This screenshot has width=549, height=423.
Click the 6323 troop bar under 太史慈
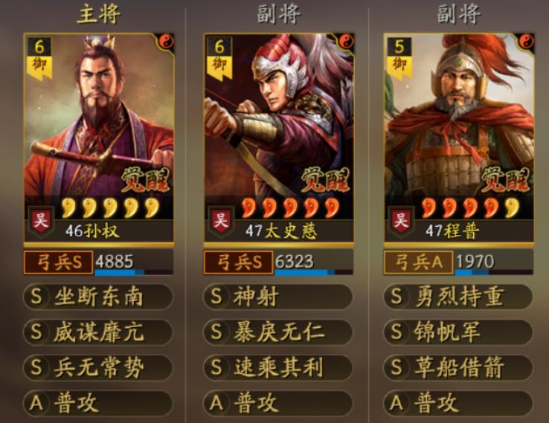(x=314, y=262)
